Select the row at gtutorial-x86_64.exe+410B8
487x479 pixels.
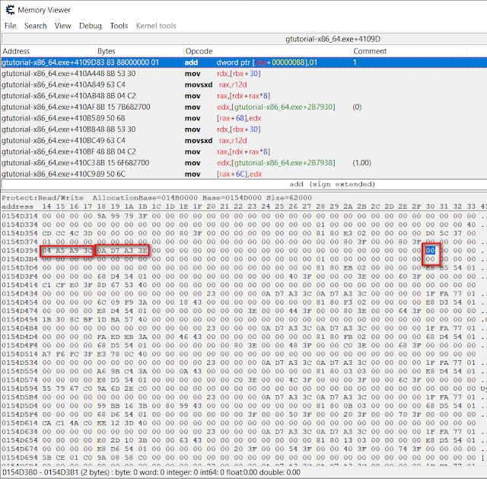(x=244, y=129)
